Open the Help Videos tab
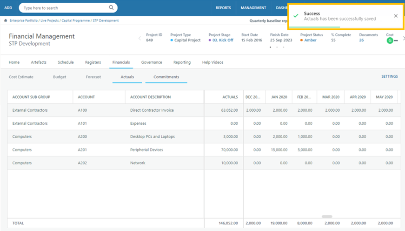Screen dimensions: 405x231 pyautogui.click(x=212, y=62)
